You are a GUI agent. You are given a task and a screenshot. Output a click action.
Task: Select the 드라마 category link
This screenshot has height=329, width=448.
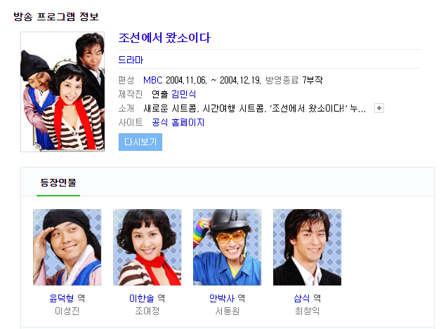tap(131, 60)
